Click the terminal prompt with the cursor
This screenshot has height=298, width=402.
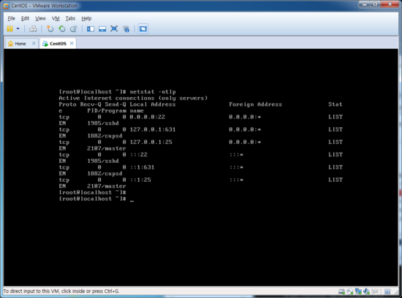[x=96, y=199]
